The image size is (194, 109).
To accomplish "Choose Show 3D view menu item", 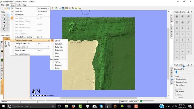I will click(x=30, y=51).
